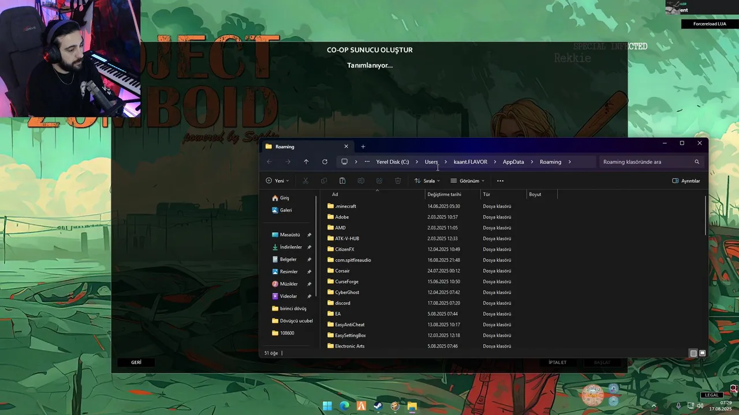Click the volume icon in system tray
This screenshot has width=739, height=415.
700,406
